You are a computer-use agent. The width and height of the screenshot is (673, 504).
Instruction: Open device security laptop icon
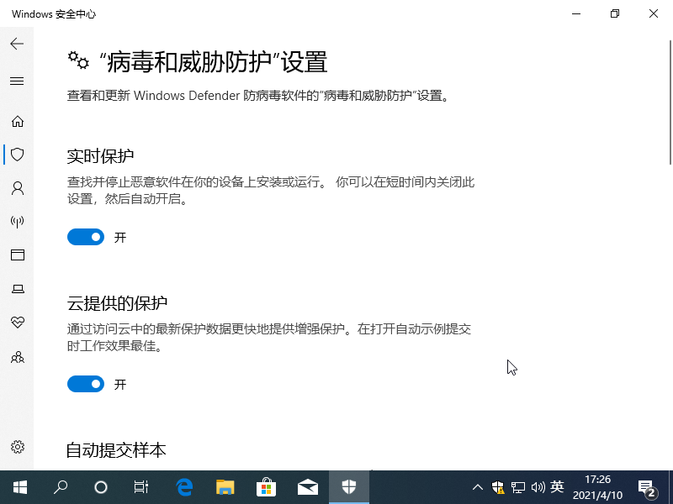pos(17,289)
